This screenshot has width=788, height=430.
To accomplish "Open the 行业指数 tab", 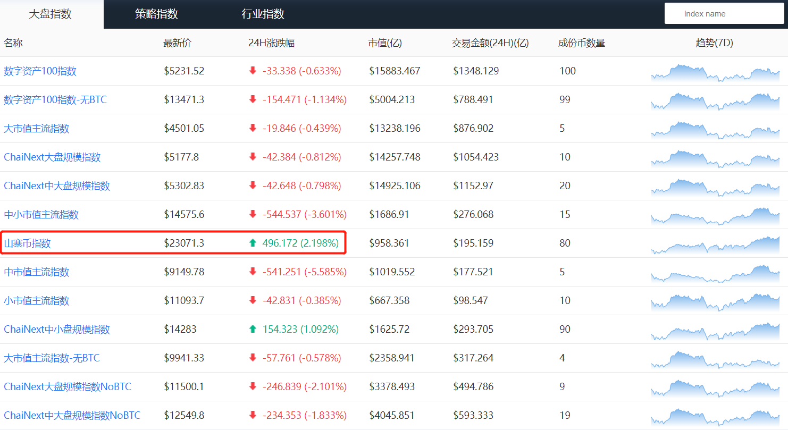I will (x=263, y=14).
